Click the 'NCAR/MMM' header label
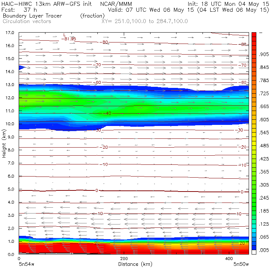 click(116, 4)
